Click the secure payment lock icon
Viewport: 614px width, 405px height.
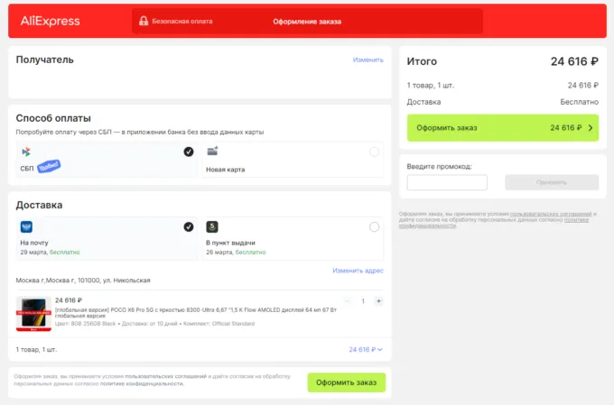(x=144, y=21)
